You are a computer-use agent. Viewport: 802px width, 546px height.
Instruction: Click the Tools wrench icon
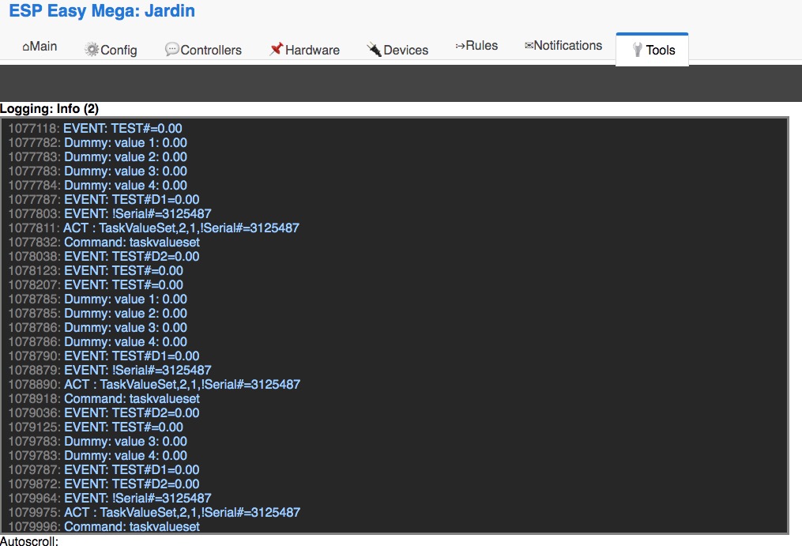(x=638, y=50)
